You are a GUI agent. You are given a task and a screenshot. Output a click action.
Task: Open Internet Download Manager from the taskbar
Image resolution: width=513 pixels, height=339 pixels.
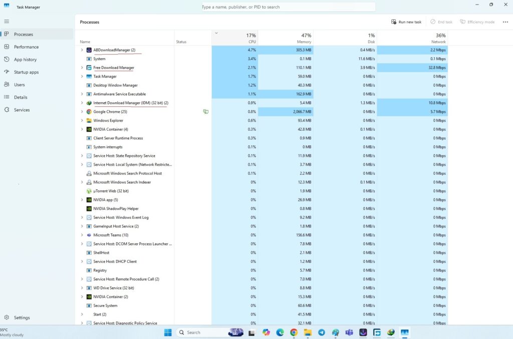coord(391,332)
